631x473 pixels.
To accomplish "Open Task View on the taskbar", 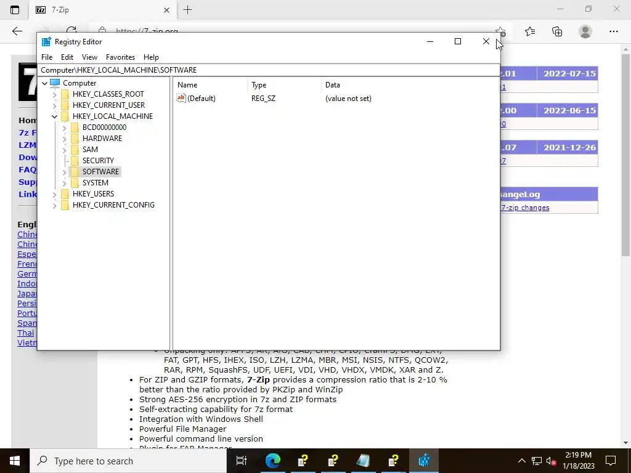I will [x=242, y=461].
